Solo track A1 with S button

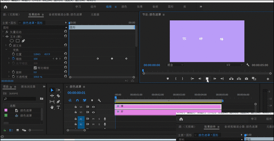[99, 119]
